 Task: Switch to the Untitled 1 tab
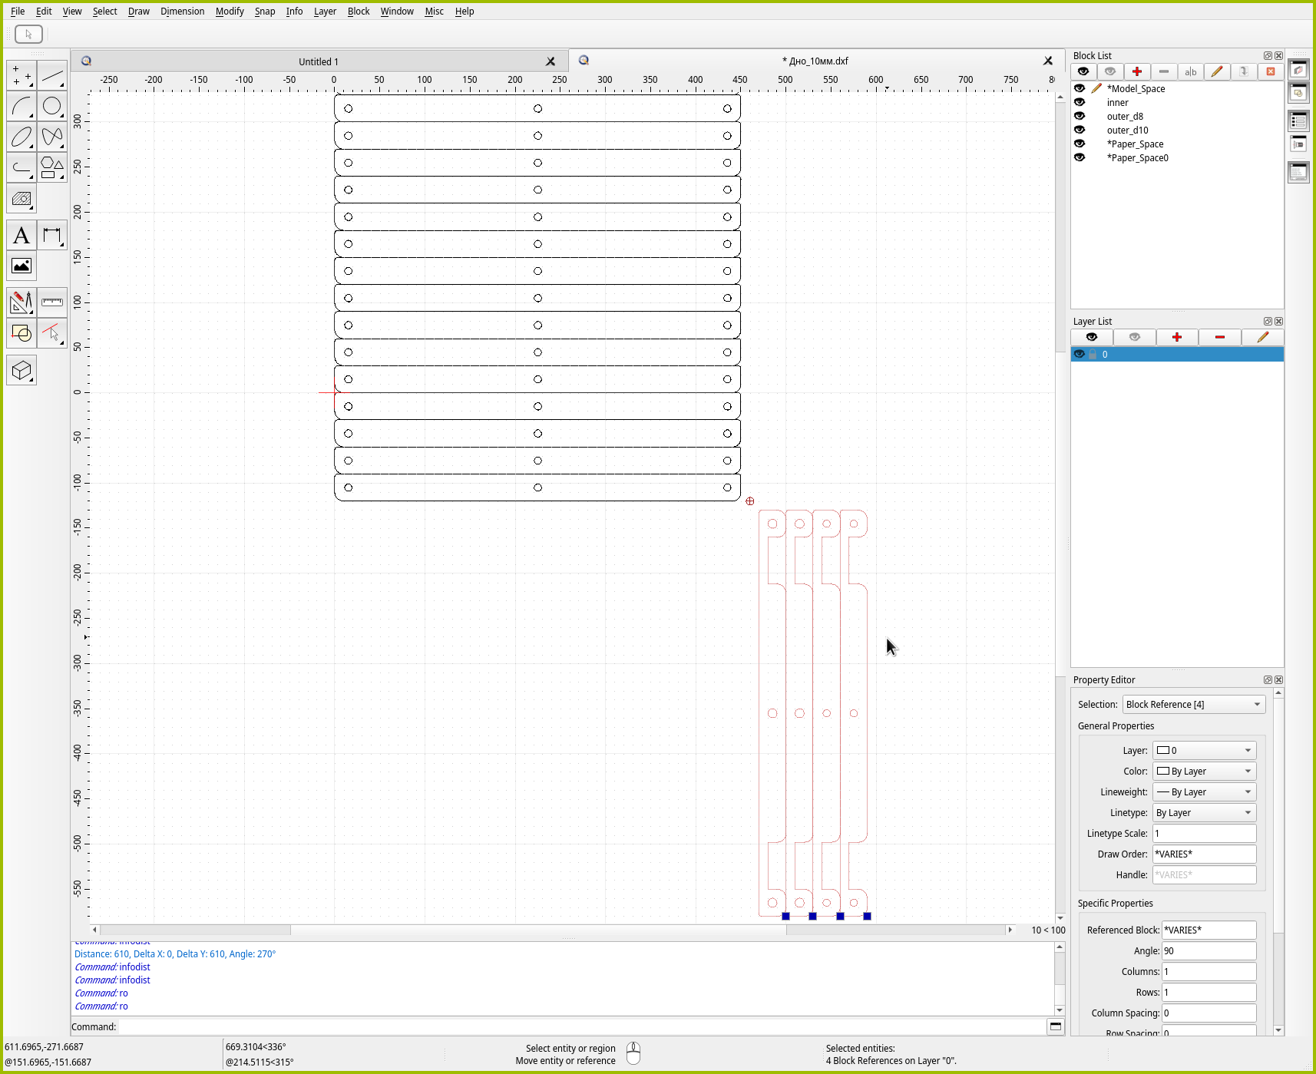[319, 61]
